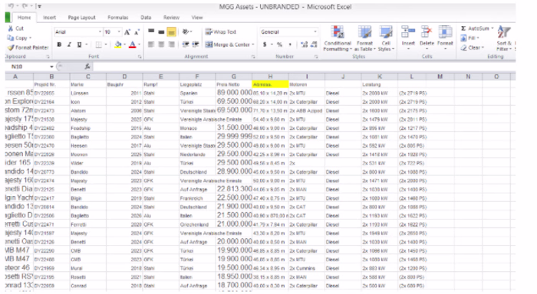537x294 pixels.
Task: Select column M header
Action: point(440,77)
